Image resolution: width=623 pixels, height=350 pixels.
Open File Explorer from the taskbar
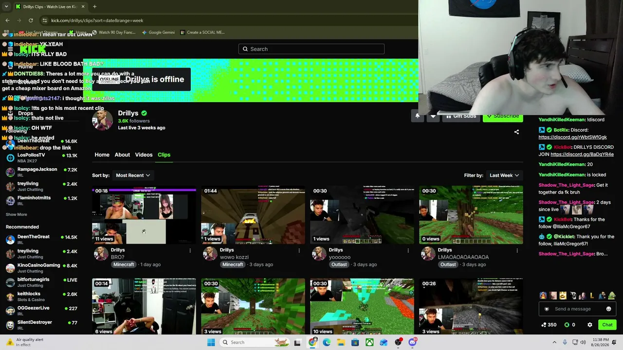(341, 342)
